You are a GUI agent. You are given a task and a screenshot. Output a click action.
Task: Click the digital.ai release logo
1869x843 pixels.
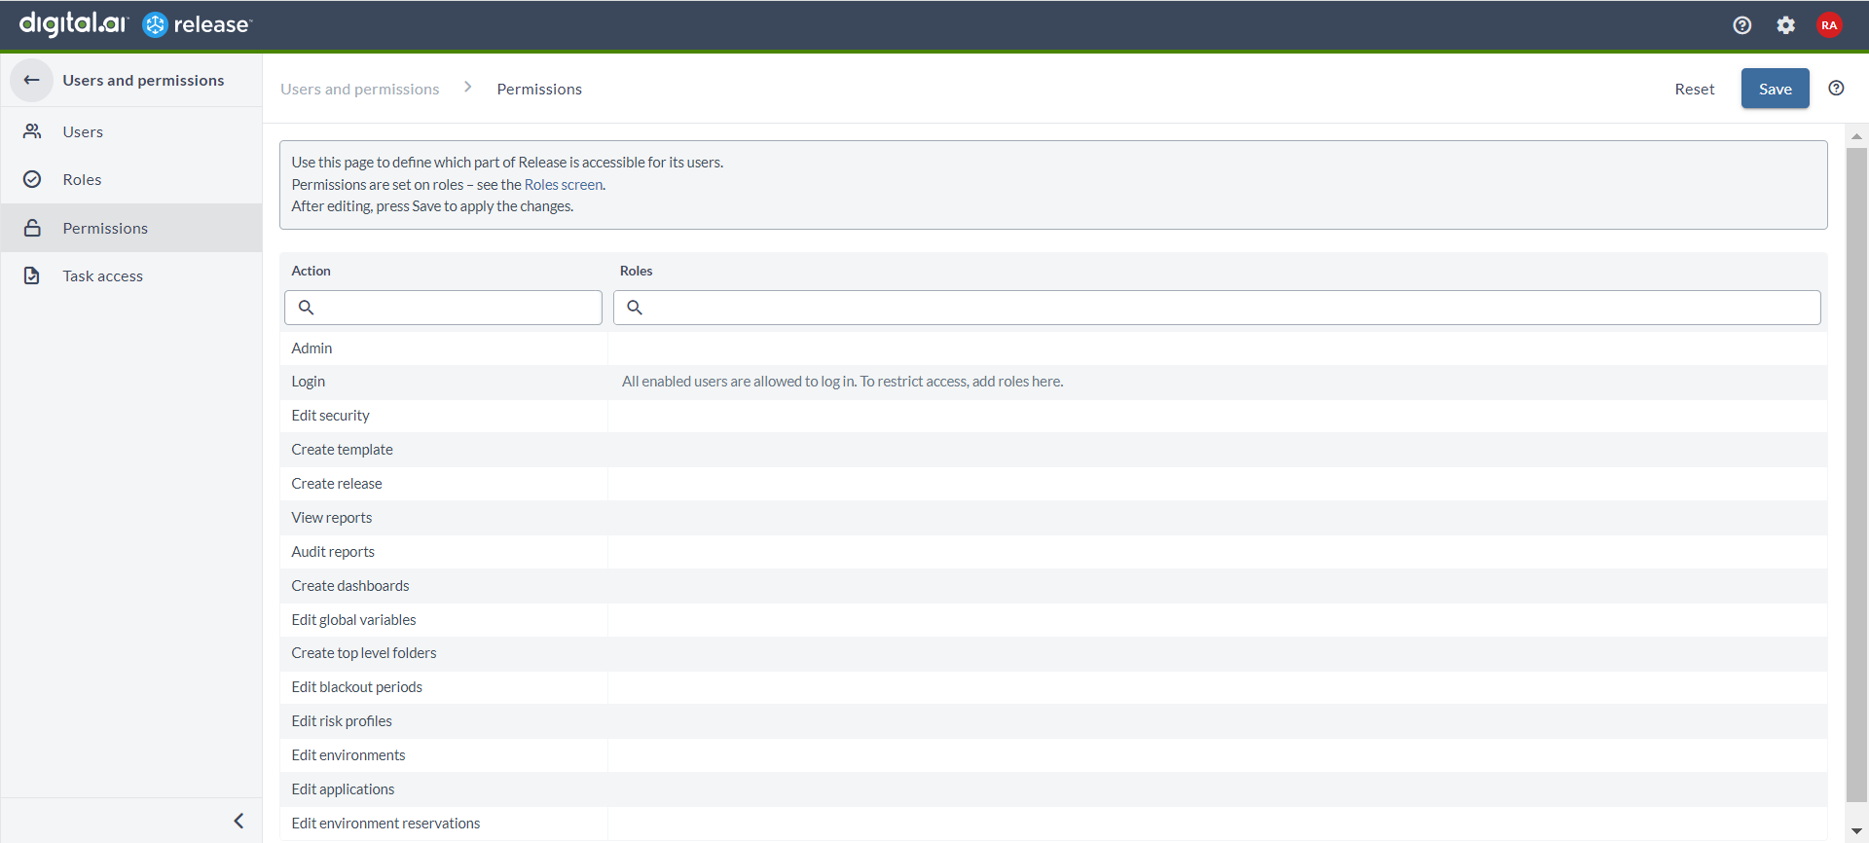coord(135,24)
